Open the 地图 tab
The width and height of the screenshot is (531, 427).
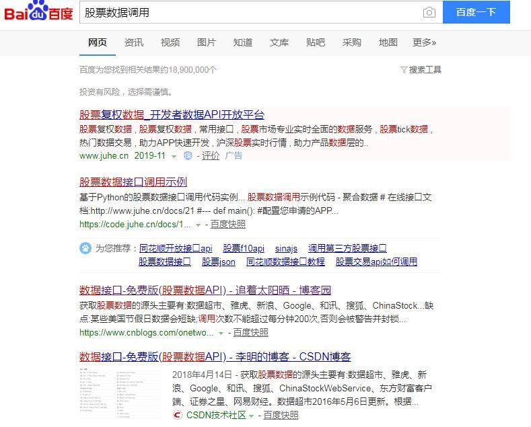pyautogui.click(x=388, y=42)
